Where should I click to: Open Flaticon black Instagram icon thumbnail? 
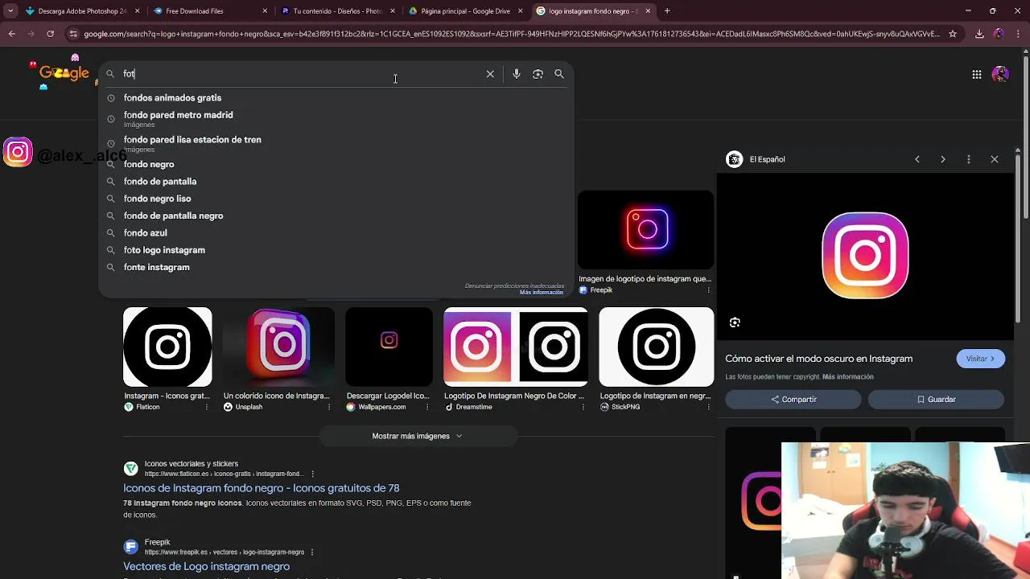point(167,347)
